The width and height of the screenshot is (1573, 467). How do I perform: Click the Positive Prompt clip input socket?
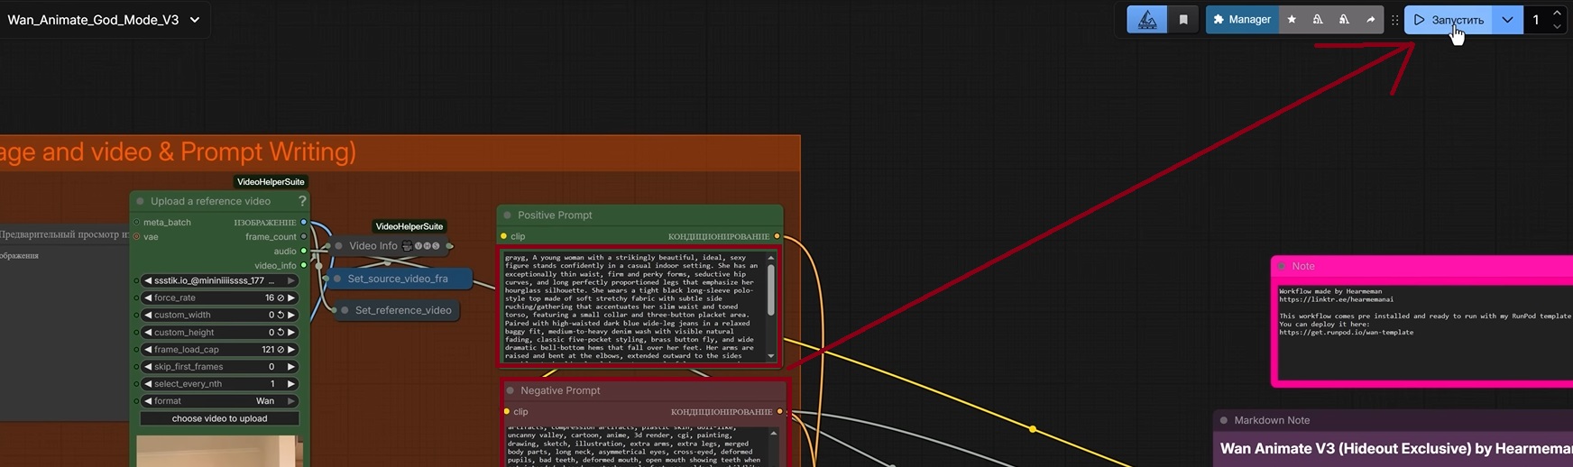504,236
